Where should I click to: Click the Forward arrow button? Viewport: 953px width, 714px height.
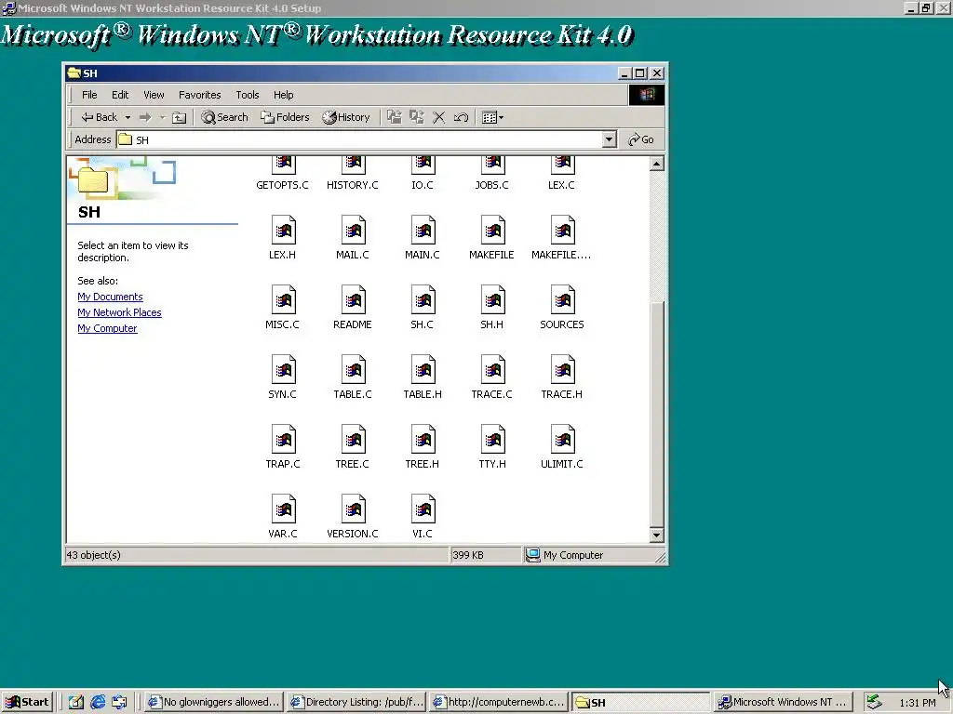pos(144,117)
